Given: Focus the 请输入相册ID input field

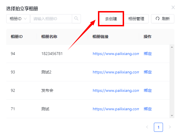Looking at the screenshot, I should click(51, 19).
